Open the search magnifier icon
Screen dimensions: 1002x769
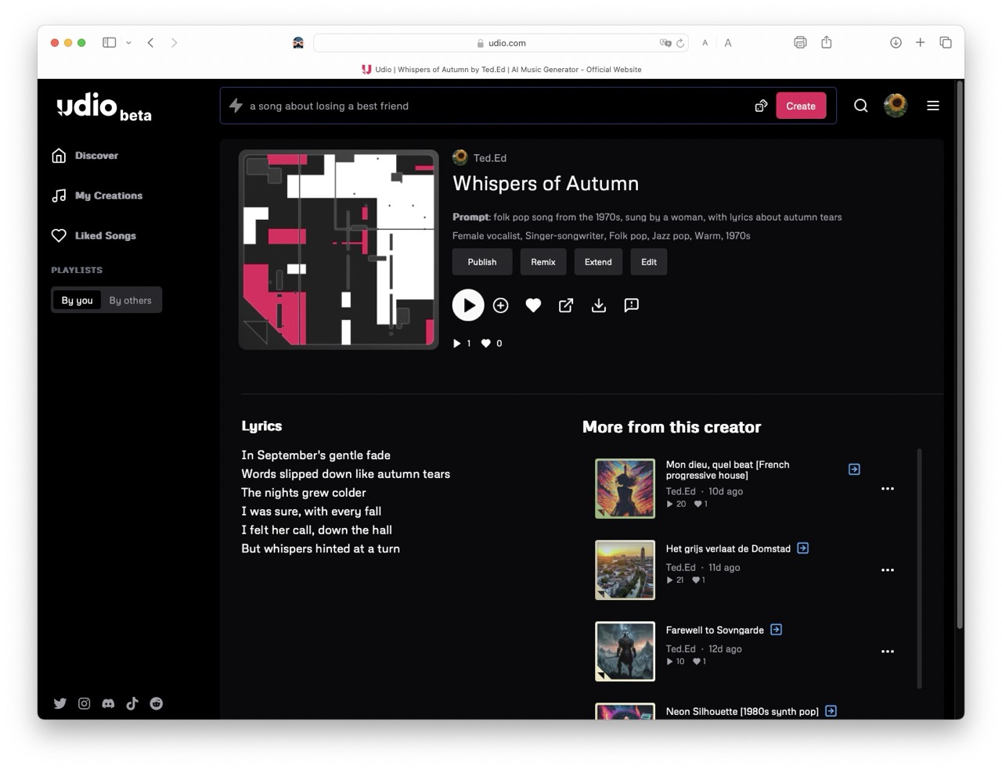[860, 106]
